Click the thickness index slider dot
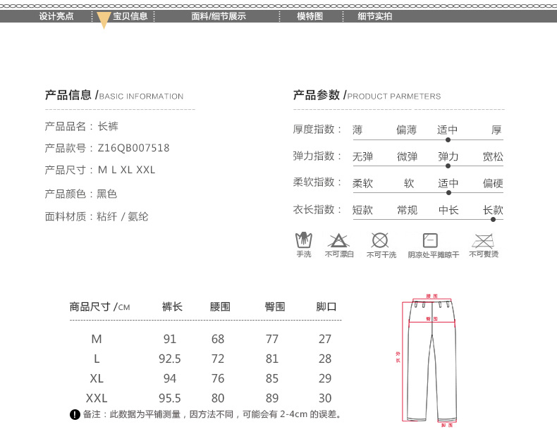 [448, 140]
